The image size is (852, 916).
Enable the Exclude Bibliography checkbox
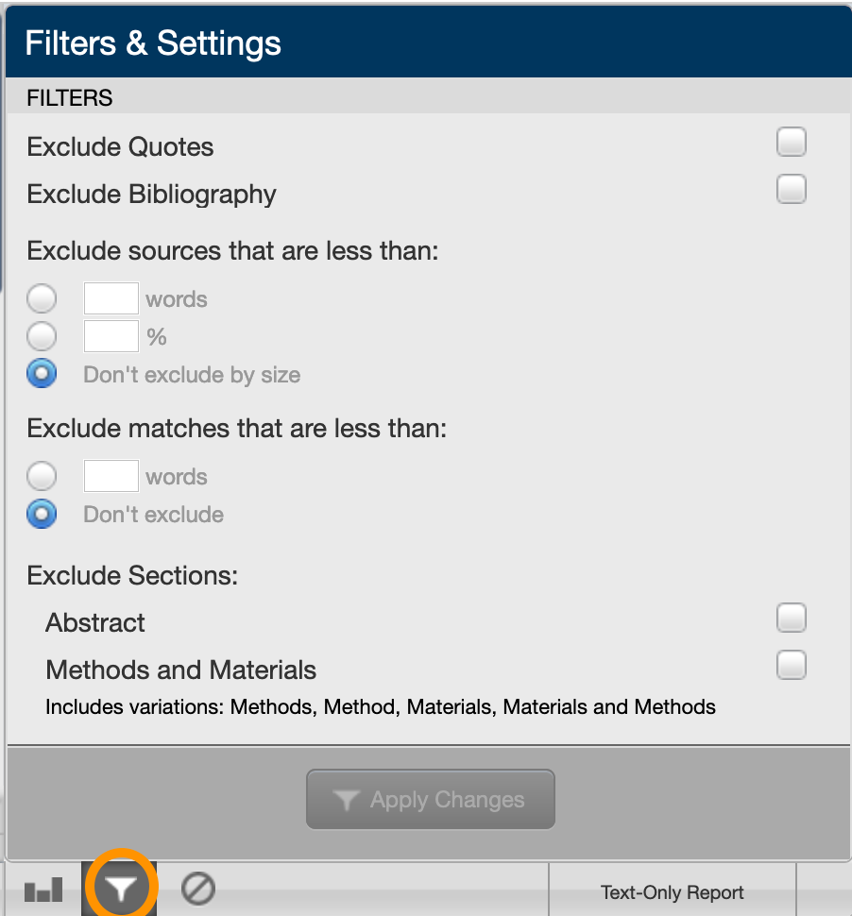pos(791,190)
